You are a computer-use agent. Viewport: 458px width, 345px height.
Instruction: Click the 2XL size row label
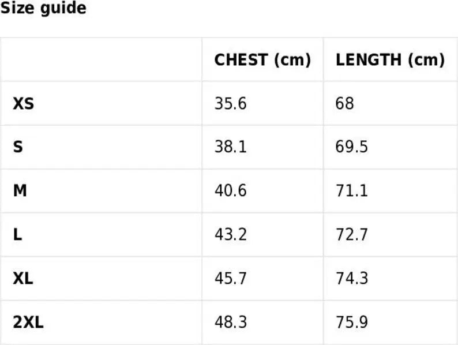[x=28, y=322]
